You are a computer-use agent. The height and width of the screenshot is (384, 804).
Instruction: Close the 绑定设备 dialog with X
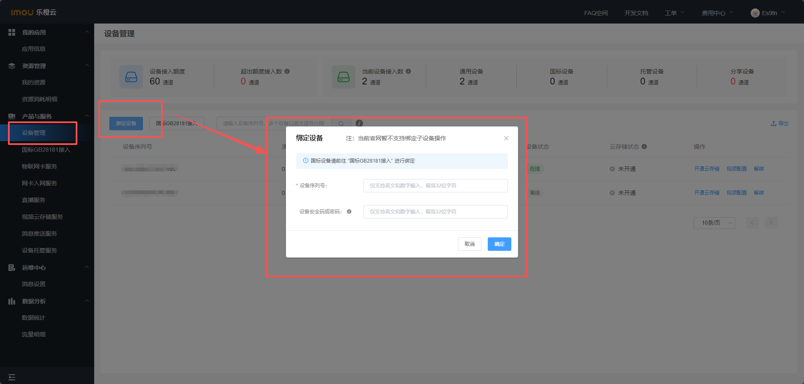tap(506, 138)
